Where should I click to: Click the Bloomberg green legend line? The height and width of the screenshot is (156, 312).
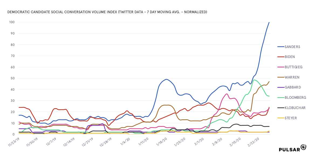coord(281,98)
